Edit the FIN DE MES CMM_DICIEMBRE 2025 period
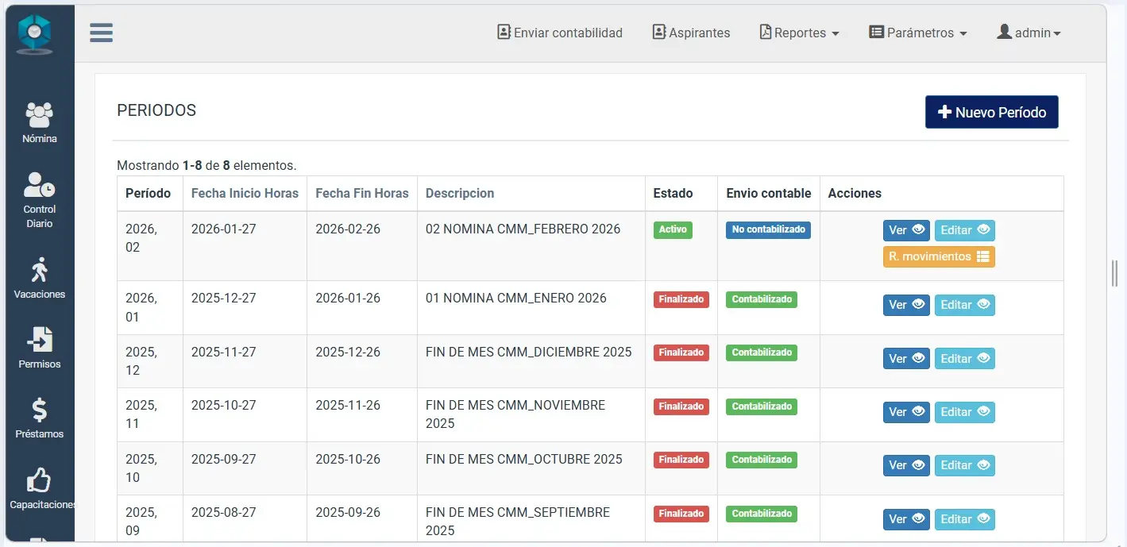 pos(964,359)
